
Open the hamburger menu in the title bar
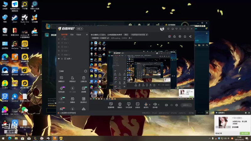[x=180, y=29]
